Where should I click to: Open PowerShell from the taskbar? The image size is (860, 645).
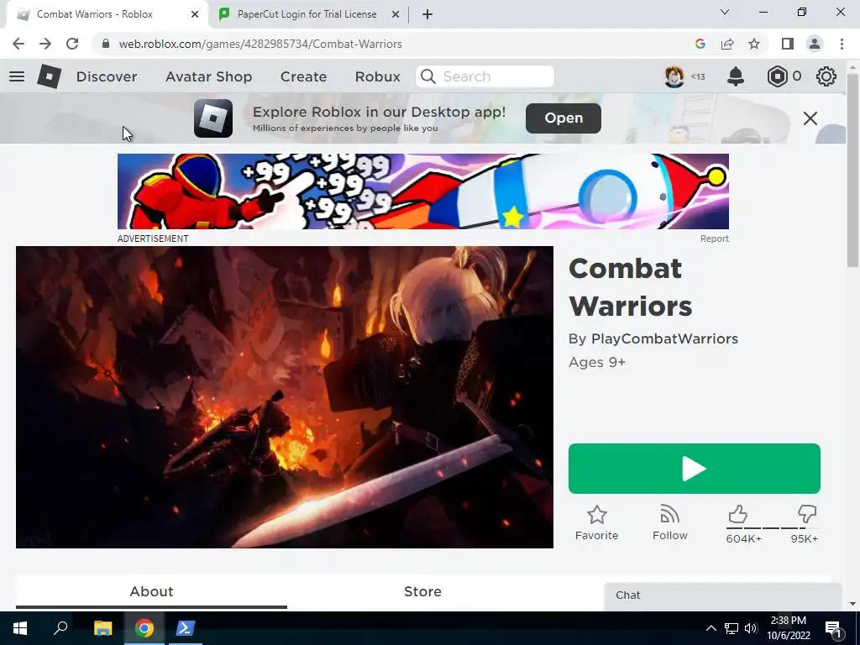[x=185, y=628]
